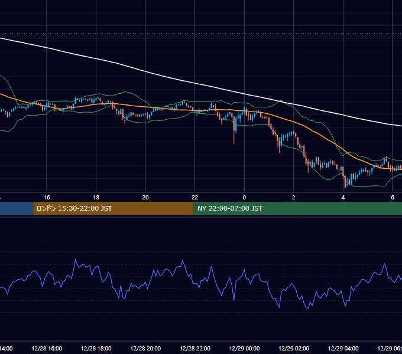This screenshot has height=354, width=402.
Task: Click the hour label 20 on the chart axis
Action: (145, 198)
